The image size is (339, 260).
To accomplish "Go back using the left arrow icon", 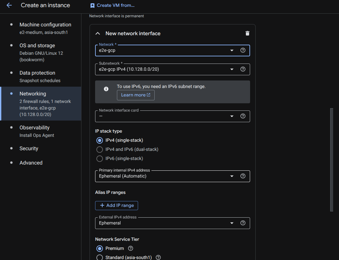I will coord(9,5).
